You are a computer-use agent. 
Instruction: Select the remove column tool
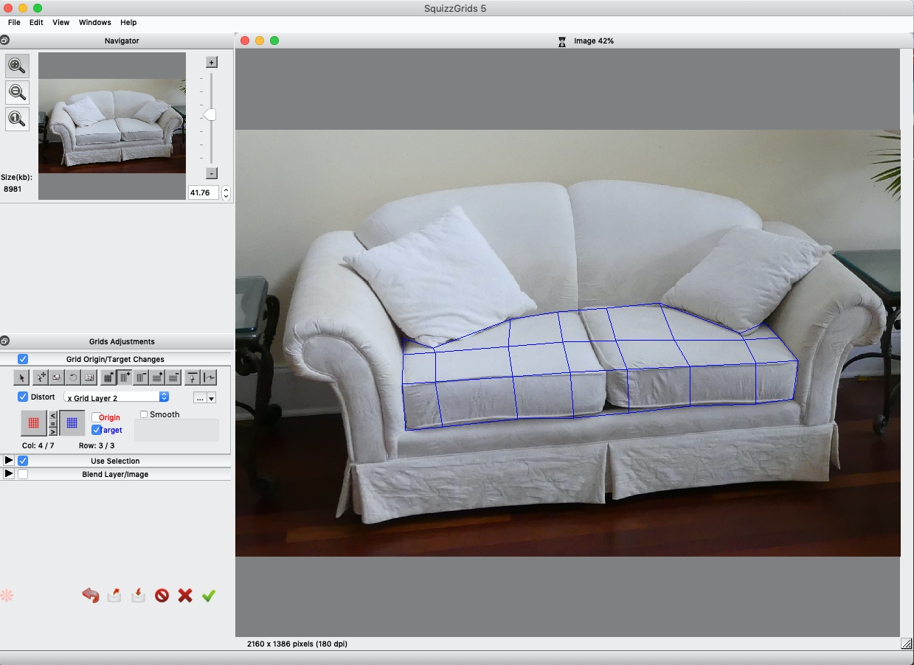(141, 377)
